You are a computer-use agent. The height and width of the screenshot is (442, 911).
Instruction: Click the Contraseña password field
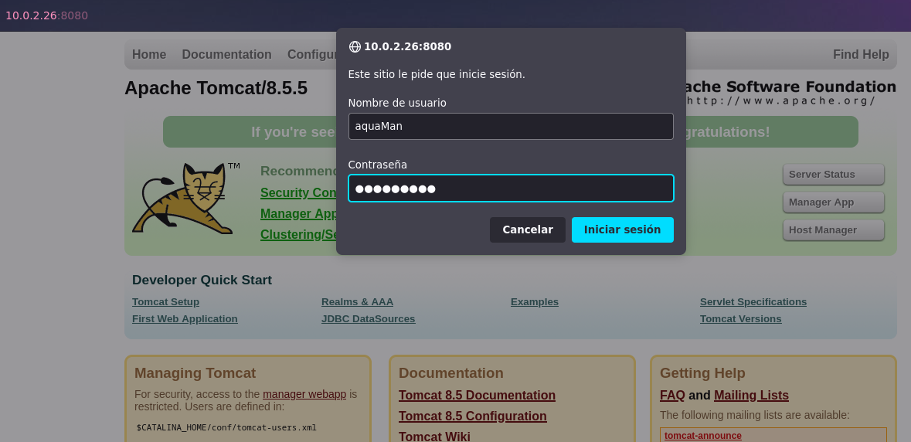pyautogui.click(x=510, y=189)
